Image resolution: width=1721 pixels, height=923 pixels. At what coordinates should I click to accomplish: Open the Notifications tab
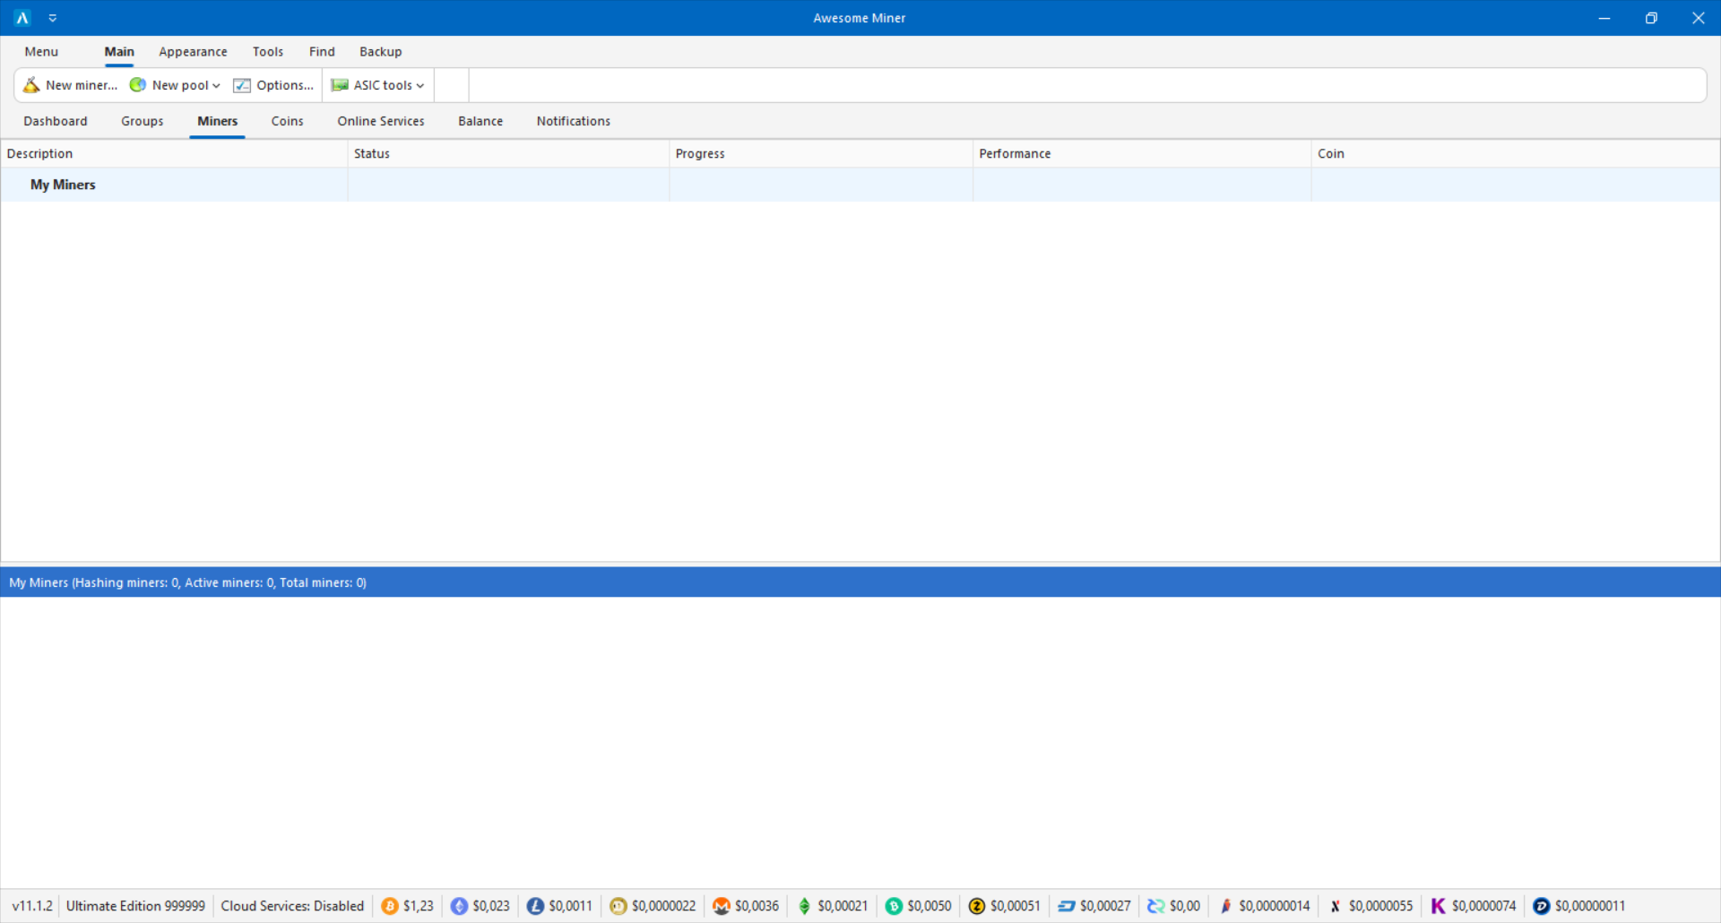(574, 121)
